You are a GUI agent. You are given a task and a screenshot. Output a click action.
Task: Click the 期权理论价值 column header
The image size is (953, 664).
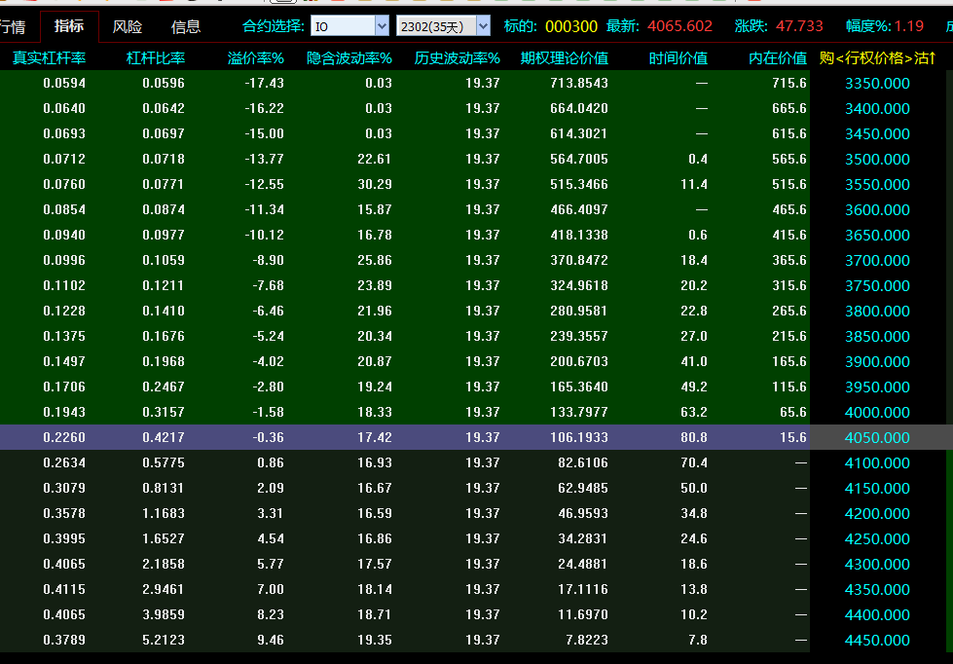tap(565, 58)
